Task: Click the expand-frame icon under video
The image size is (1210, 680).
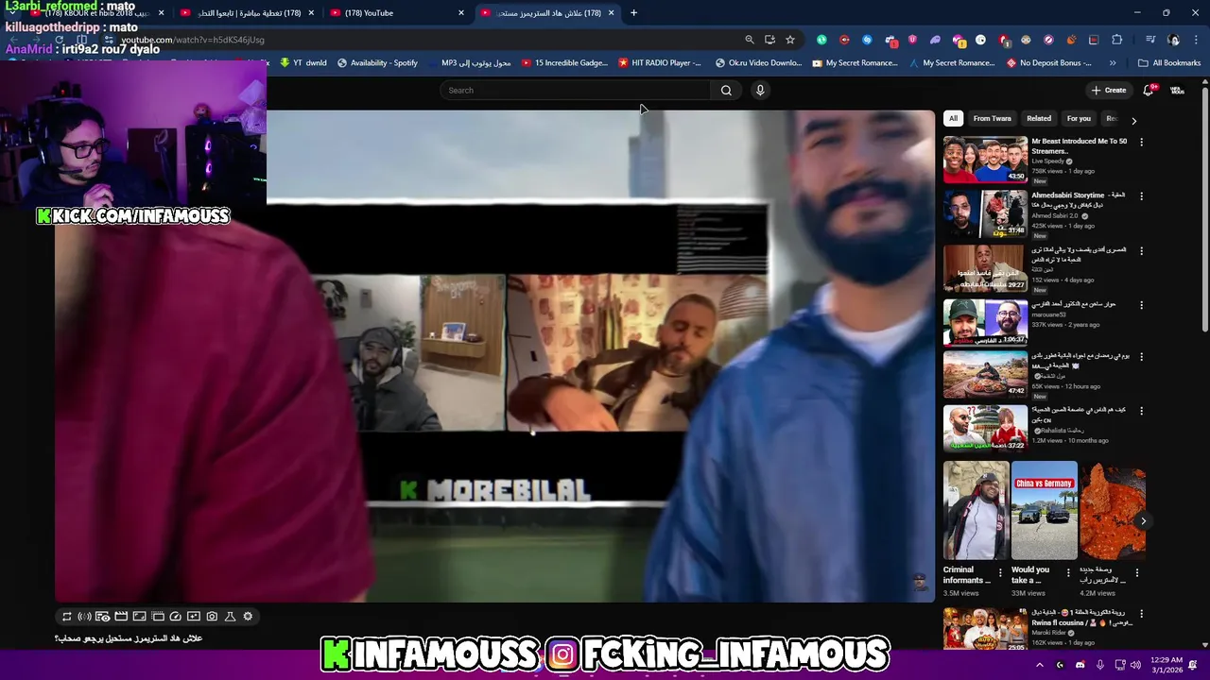Action: pos(139,617)
